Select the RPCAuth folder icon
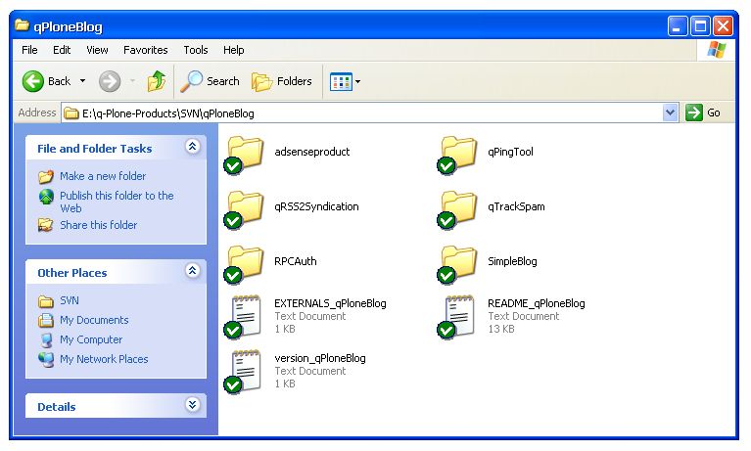 pyautogui.click(x=245, y=262)
